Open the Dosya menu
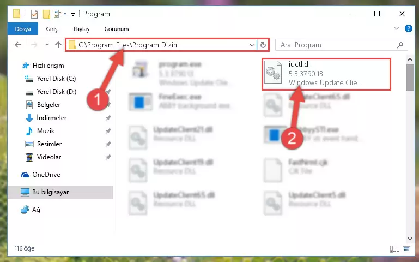This screenshot has width=419, height=262. coord(23,29)
